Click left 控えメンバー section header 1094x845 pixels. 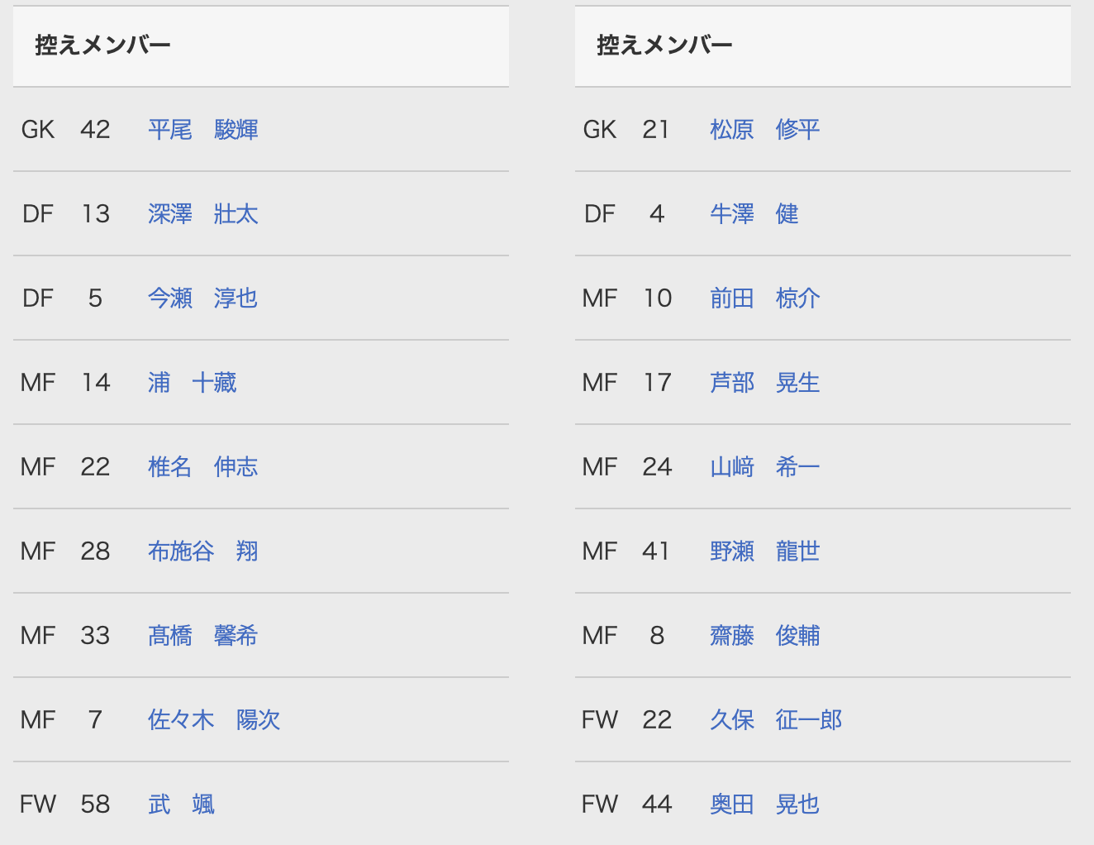coord(103,45)
